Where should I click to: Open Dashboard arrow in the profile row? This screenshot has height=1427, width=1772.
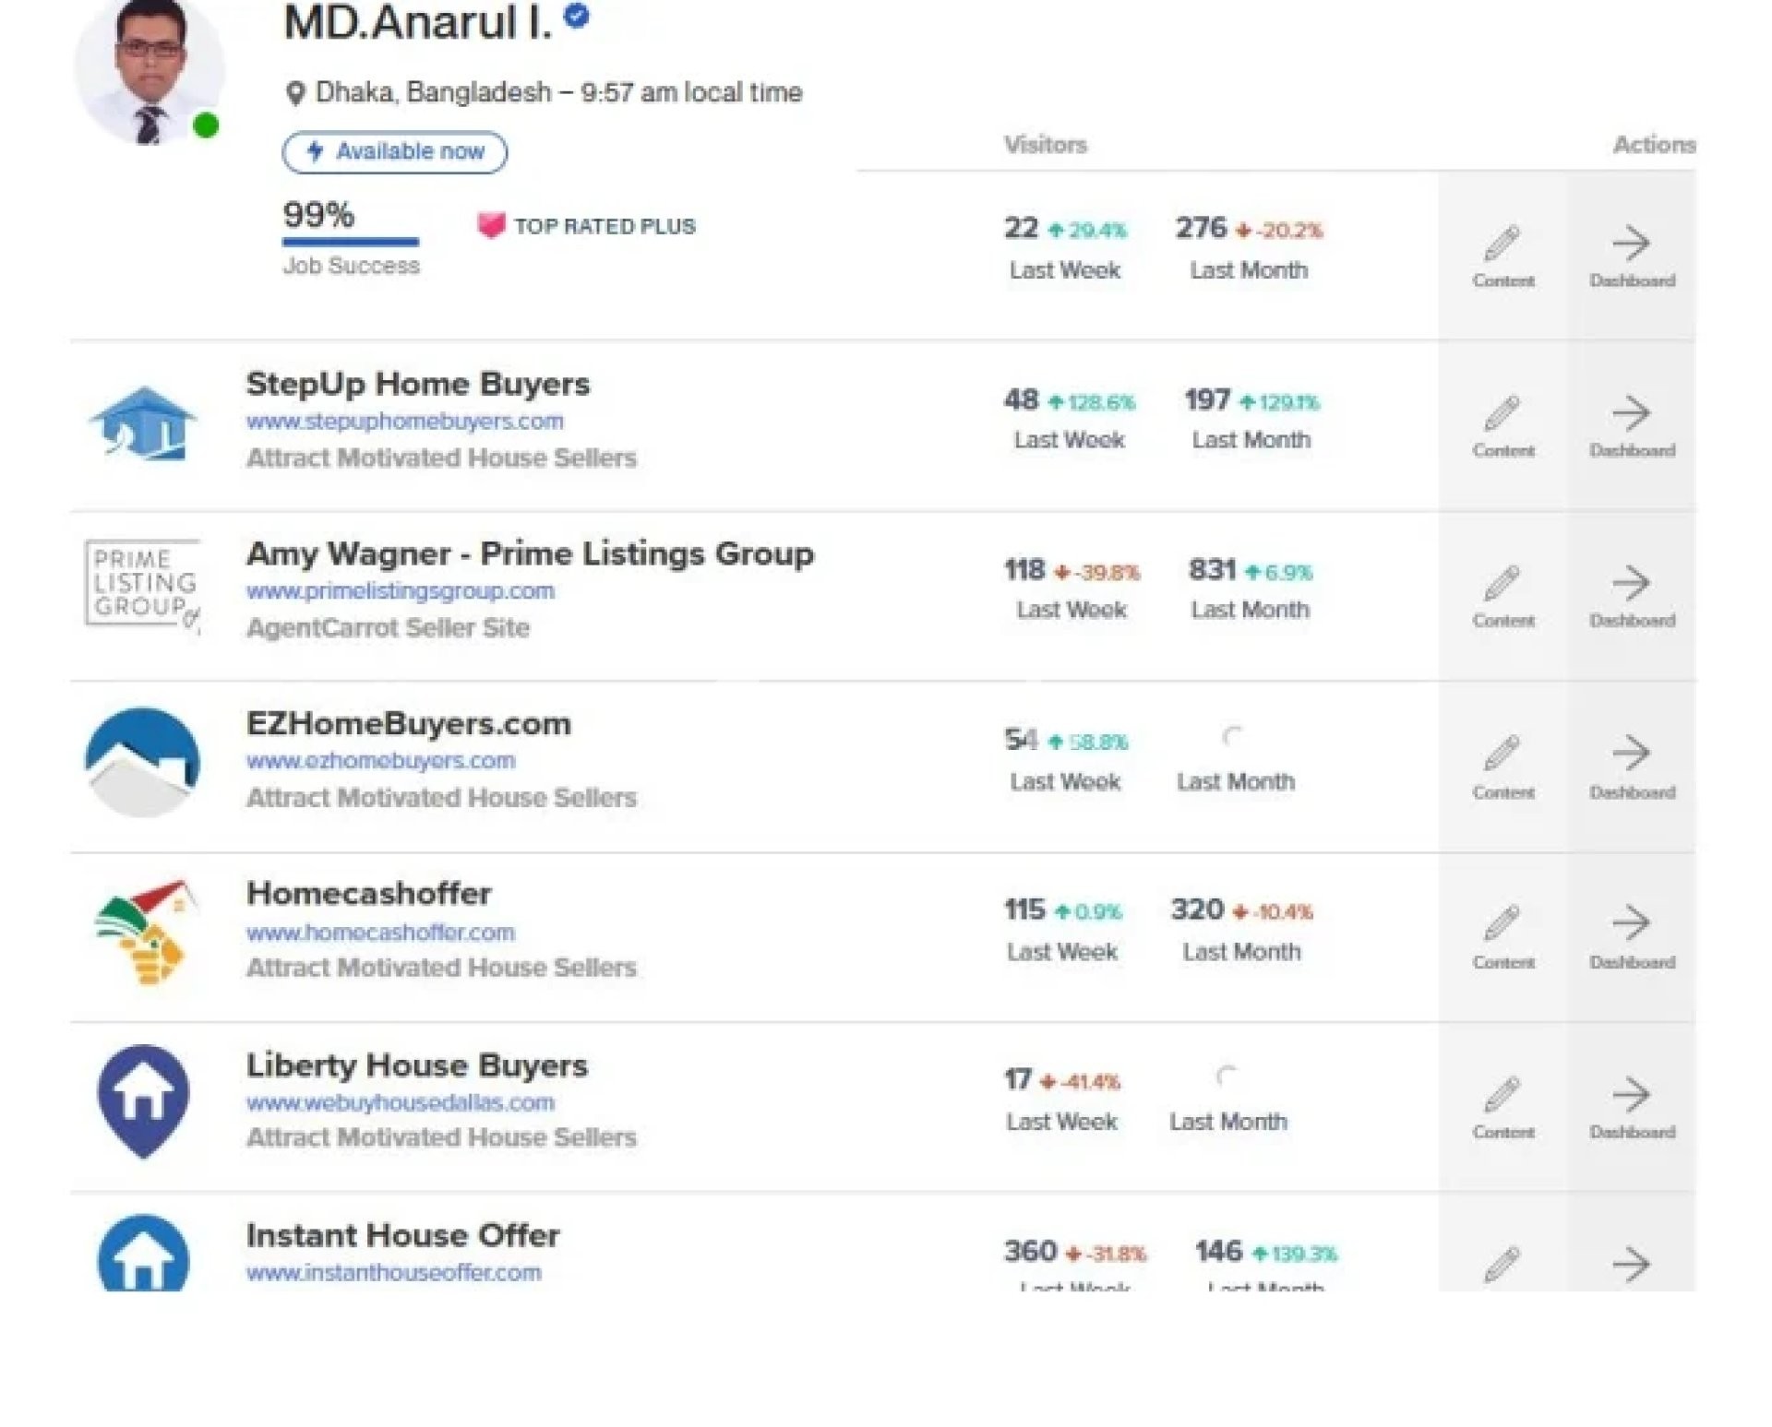pyautogui.click(x=1631, y=244)
